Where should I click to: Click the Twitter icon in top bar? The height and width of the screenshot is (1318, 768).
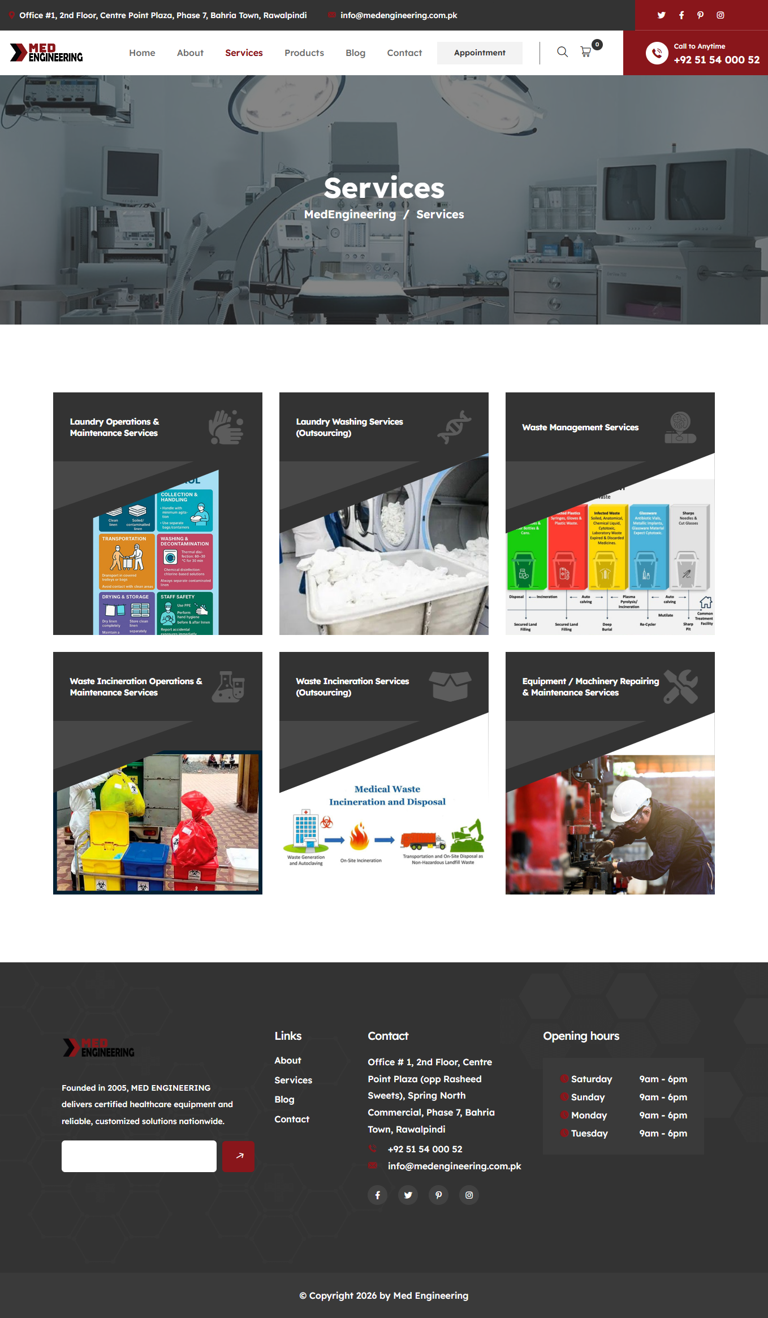(x=661, y=15)
